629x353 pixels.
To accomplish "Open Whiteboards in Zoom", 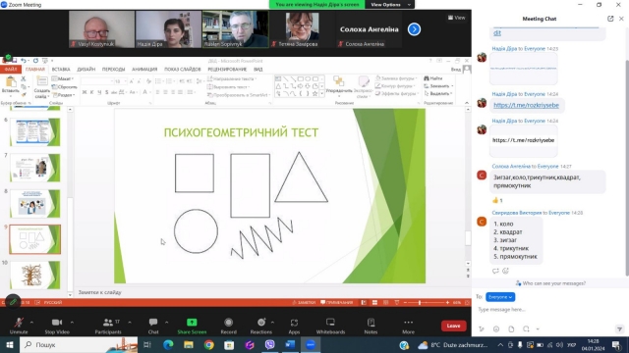I will point(330,326).
